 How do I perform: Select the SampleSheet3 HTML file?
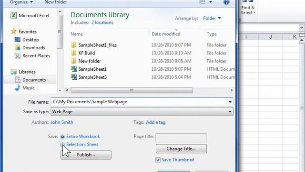[92, 77]
